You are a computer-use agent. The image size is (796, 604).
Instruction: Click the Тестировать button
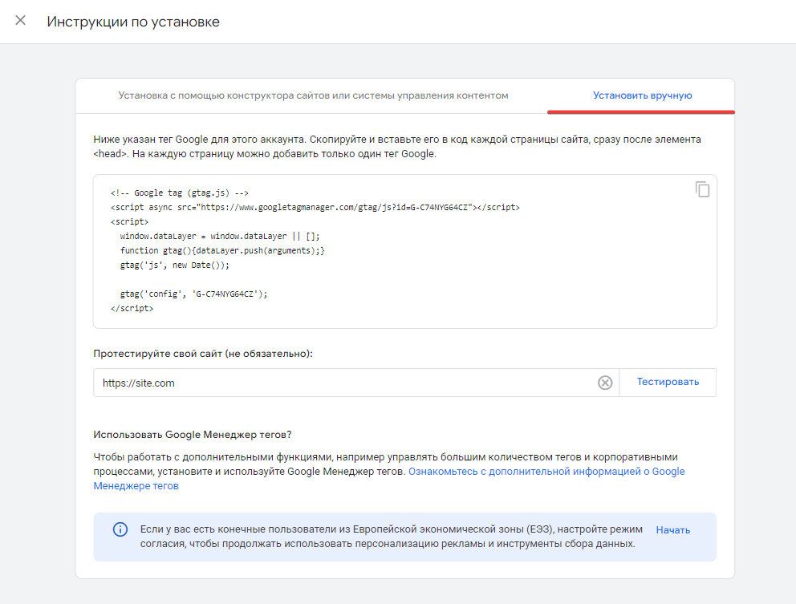(x=668, y=382)
